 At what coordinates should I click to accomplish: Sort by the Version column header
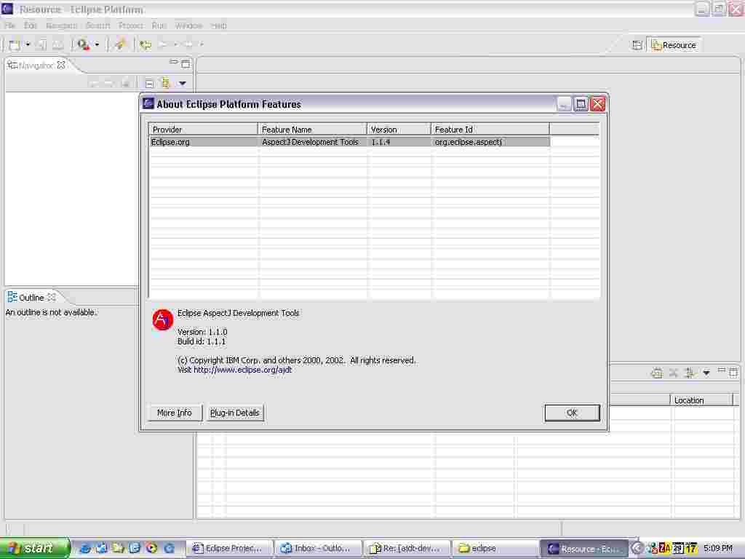point(399,130)
